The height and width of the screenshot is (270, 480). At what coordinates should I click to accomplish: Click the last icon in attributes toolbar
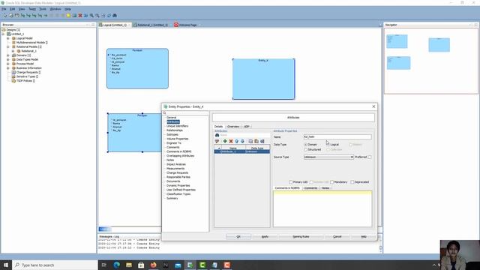point(262,141)
